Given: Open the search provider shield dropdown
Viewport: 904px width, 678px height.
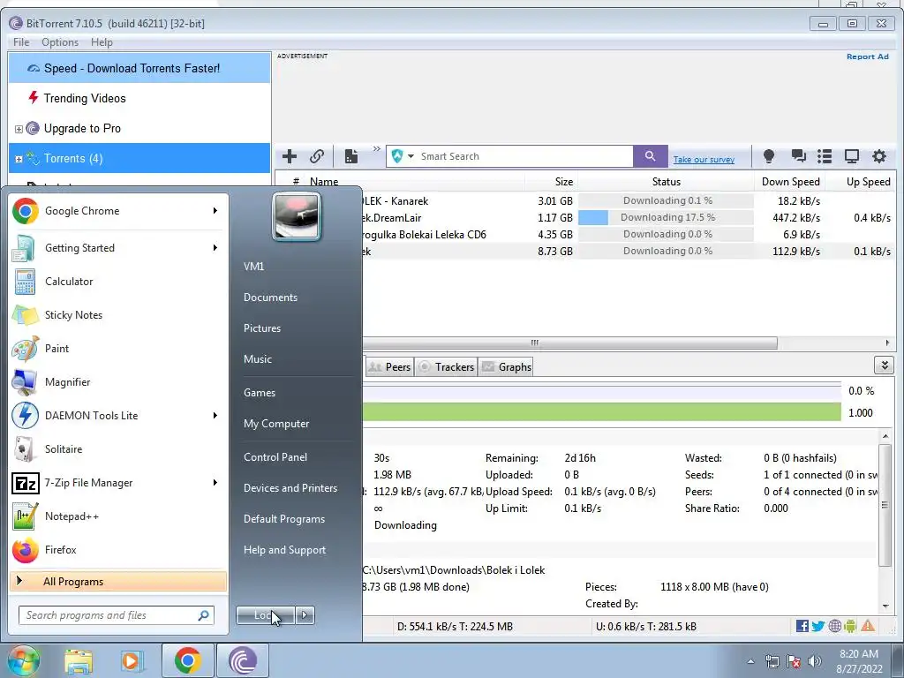Looking at the screenshot, I should click(402, 156).
